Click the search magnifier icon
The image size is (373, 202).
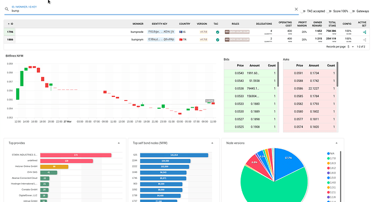coord(6,9)
